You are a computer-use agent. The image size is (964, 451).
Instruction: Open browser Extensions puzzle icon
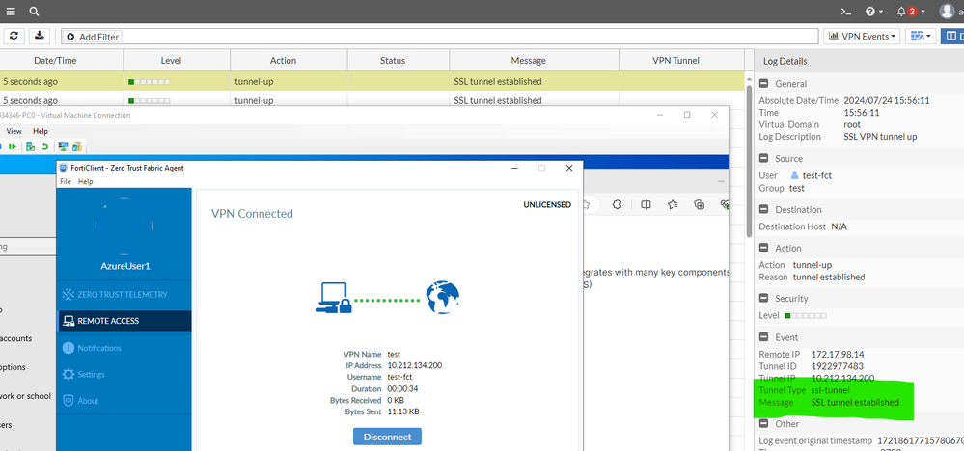619,204
